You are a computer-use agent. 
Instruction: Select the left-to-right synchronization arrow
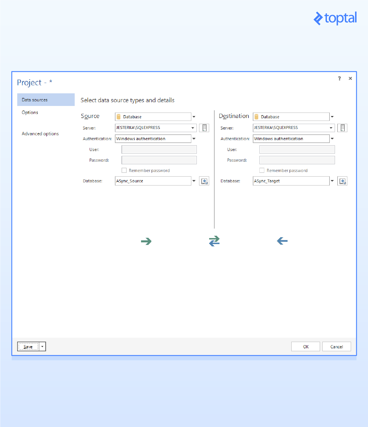[x=146, y=241]
